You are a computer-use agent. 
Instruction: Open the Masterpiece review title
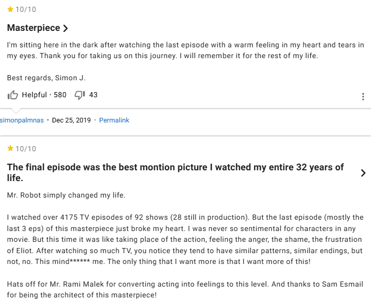[34, 28]
